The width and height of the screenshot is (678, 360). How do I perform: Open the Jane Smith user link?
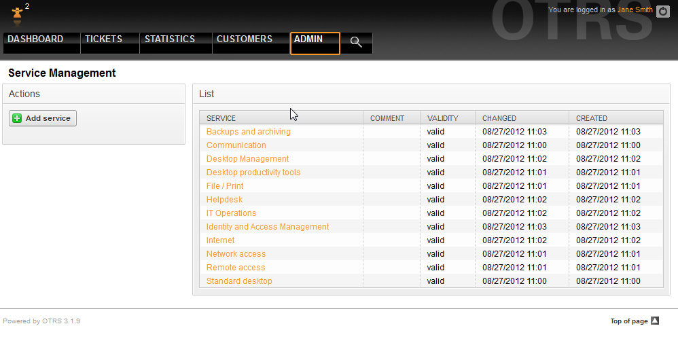click(x=635, y=10)
